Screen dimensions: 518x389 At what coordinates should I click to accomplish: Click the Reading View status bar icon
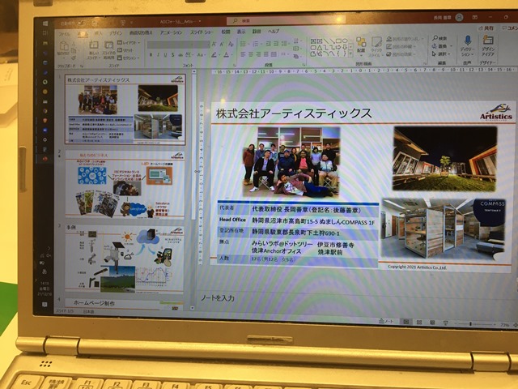click(431, 323)
